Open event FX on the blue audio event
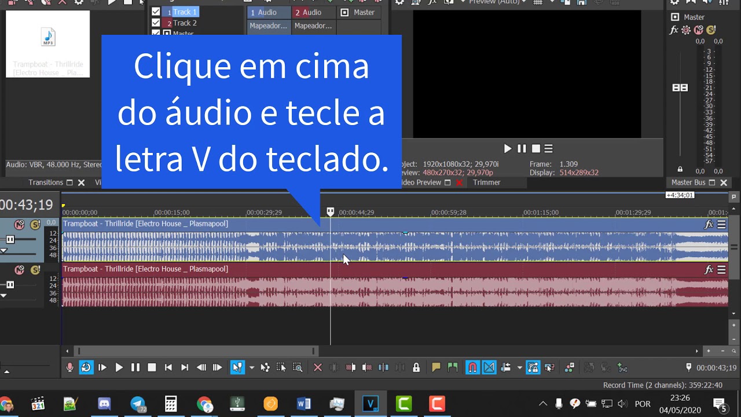The width and height of the screenshot is (741, 417). pyautogui.click(x=709, y=225)
